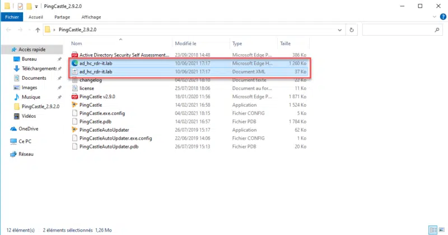Select the license file icon

point(74,88)
